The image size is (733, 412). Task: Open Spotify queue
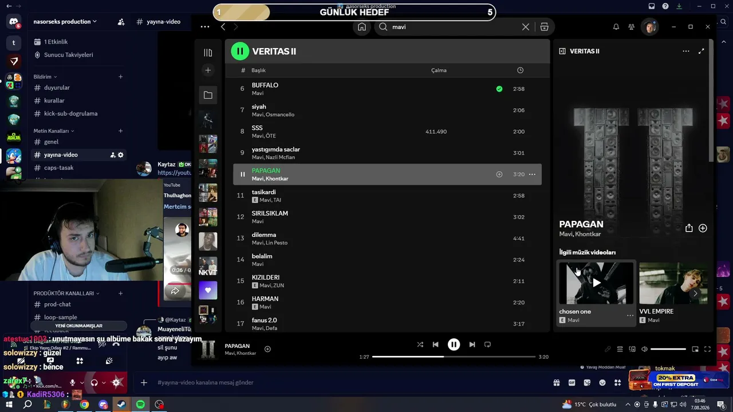[620, 349]
